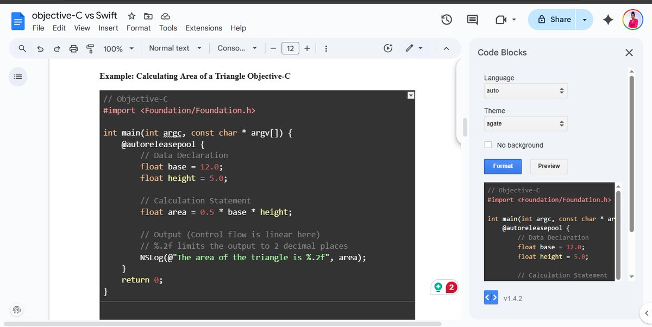Click the font size 12 field
Screen dimensions: 652x327
click(290, 48)
